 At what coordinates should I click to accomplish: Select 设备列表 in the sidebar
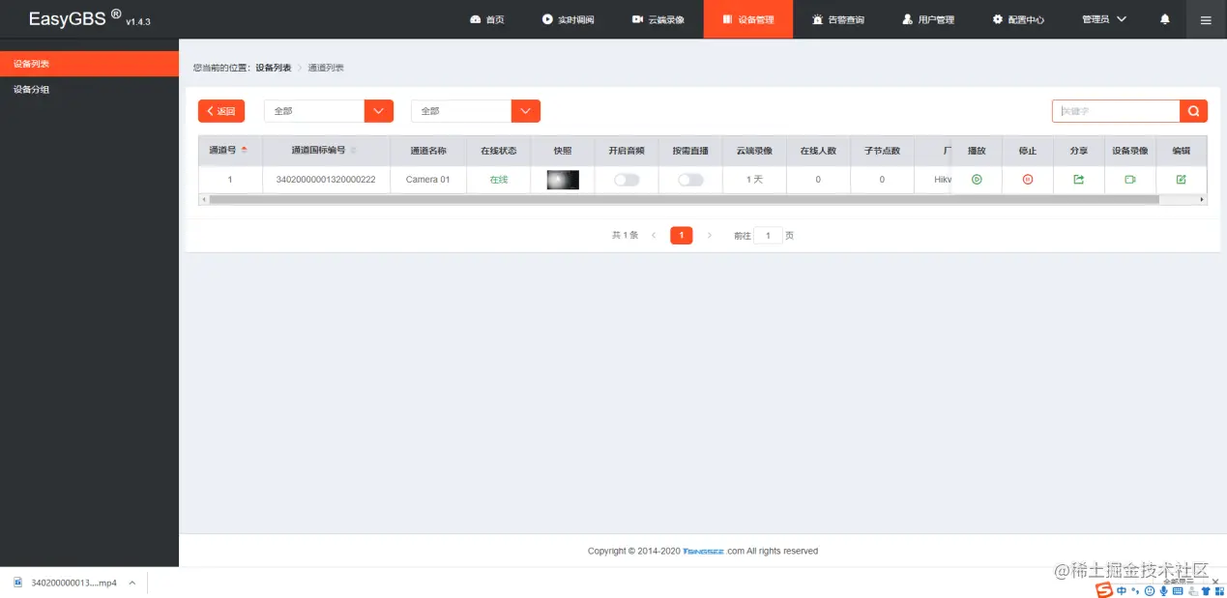[89, 64]
